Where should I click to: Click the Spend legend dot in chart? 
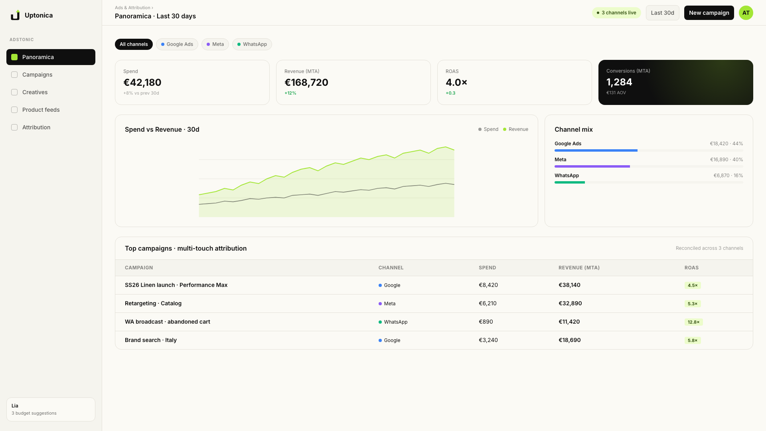tap(480, 129)
